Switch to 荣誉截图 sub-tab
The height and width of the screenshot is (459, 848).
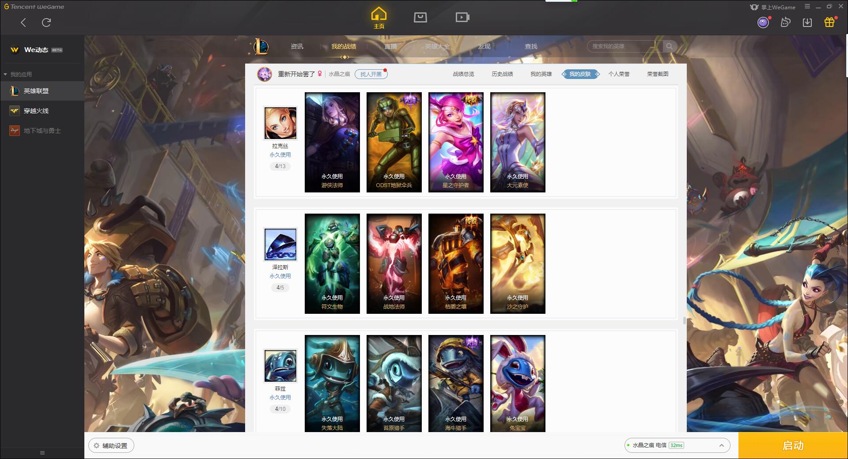[658, 74]
